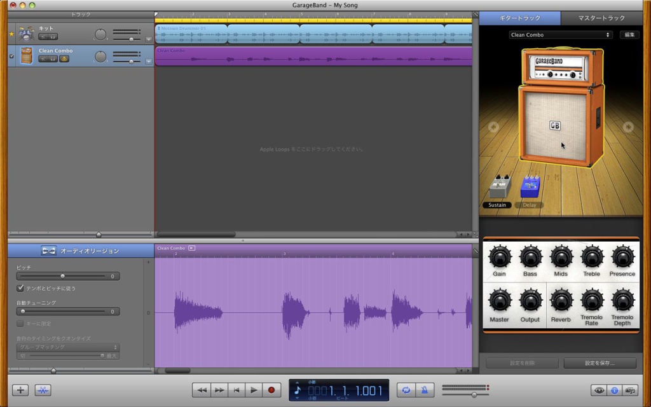This screenshot has width=651, height=407.
Task: Select the purple Clean Combo region in timeline
Action: (x=313, y=56)
